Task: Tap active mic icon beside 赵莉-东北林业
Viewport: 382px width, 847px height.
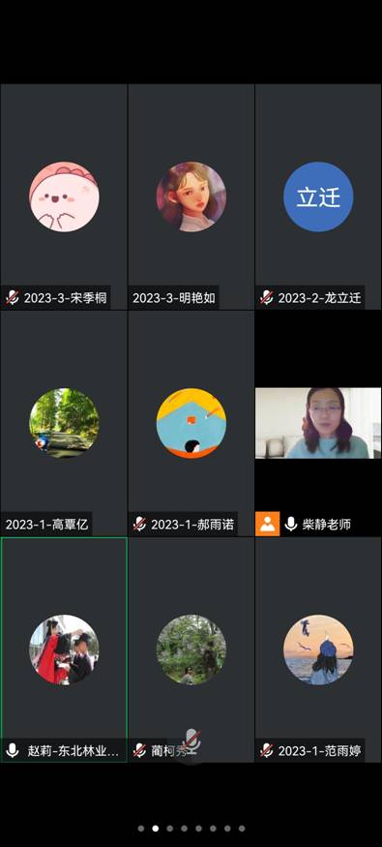Action: click(x=13, y=750)
